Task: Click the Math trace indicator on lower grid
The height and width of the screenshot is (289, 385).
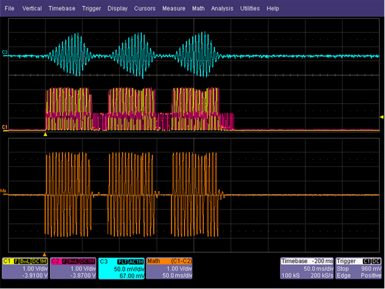Action: pyautogui.click(x=5, y=190)
